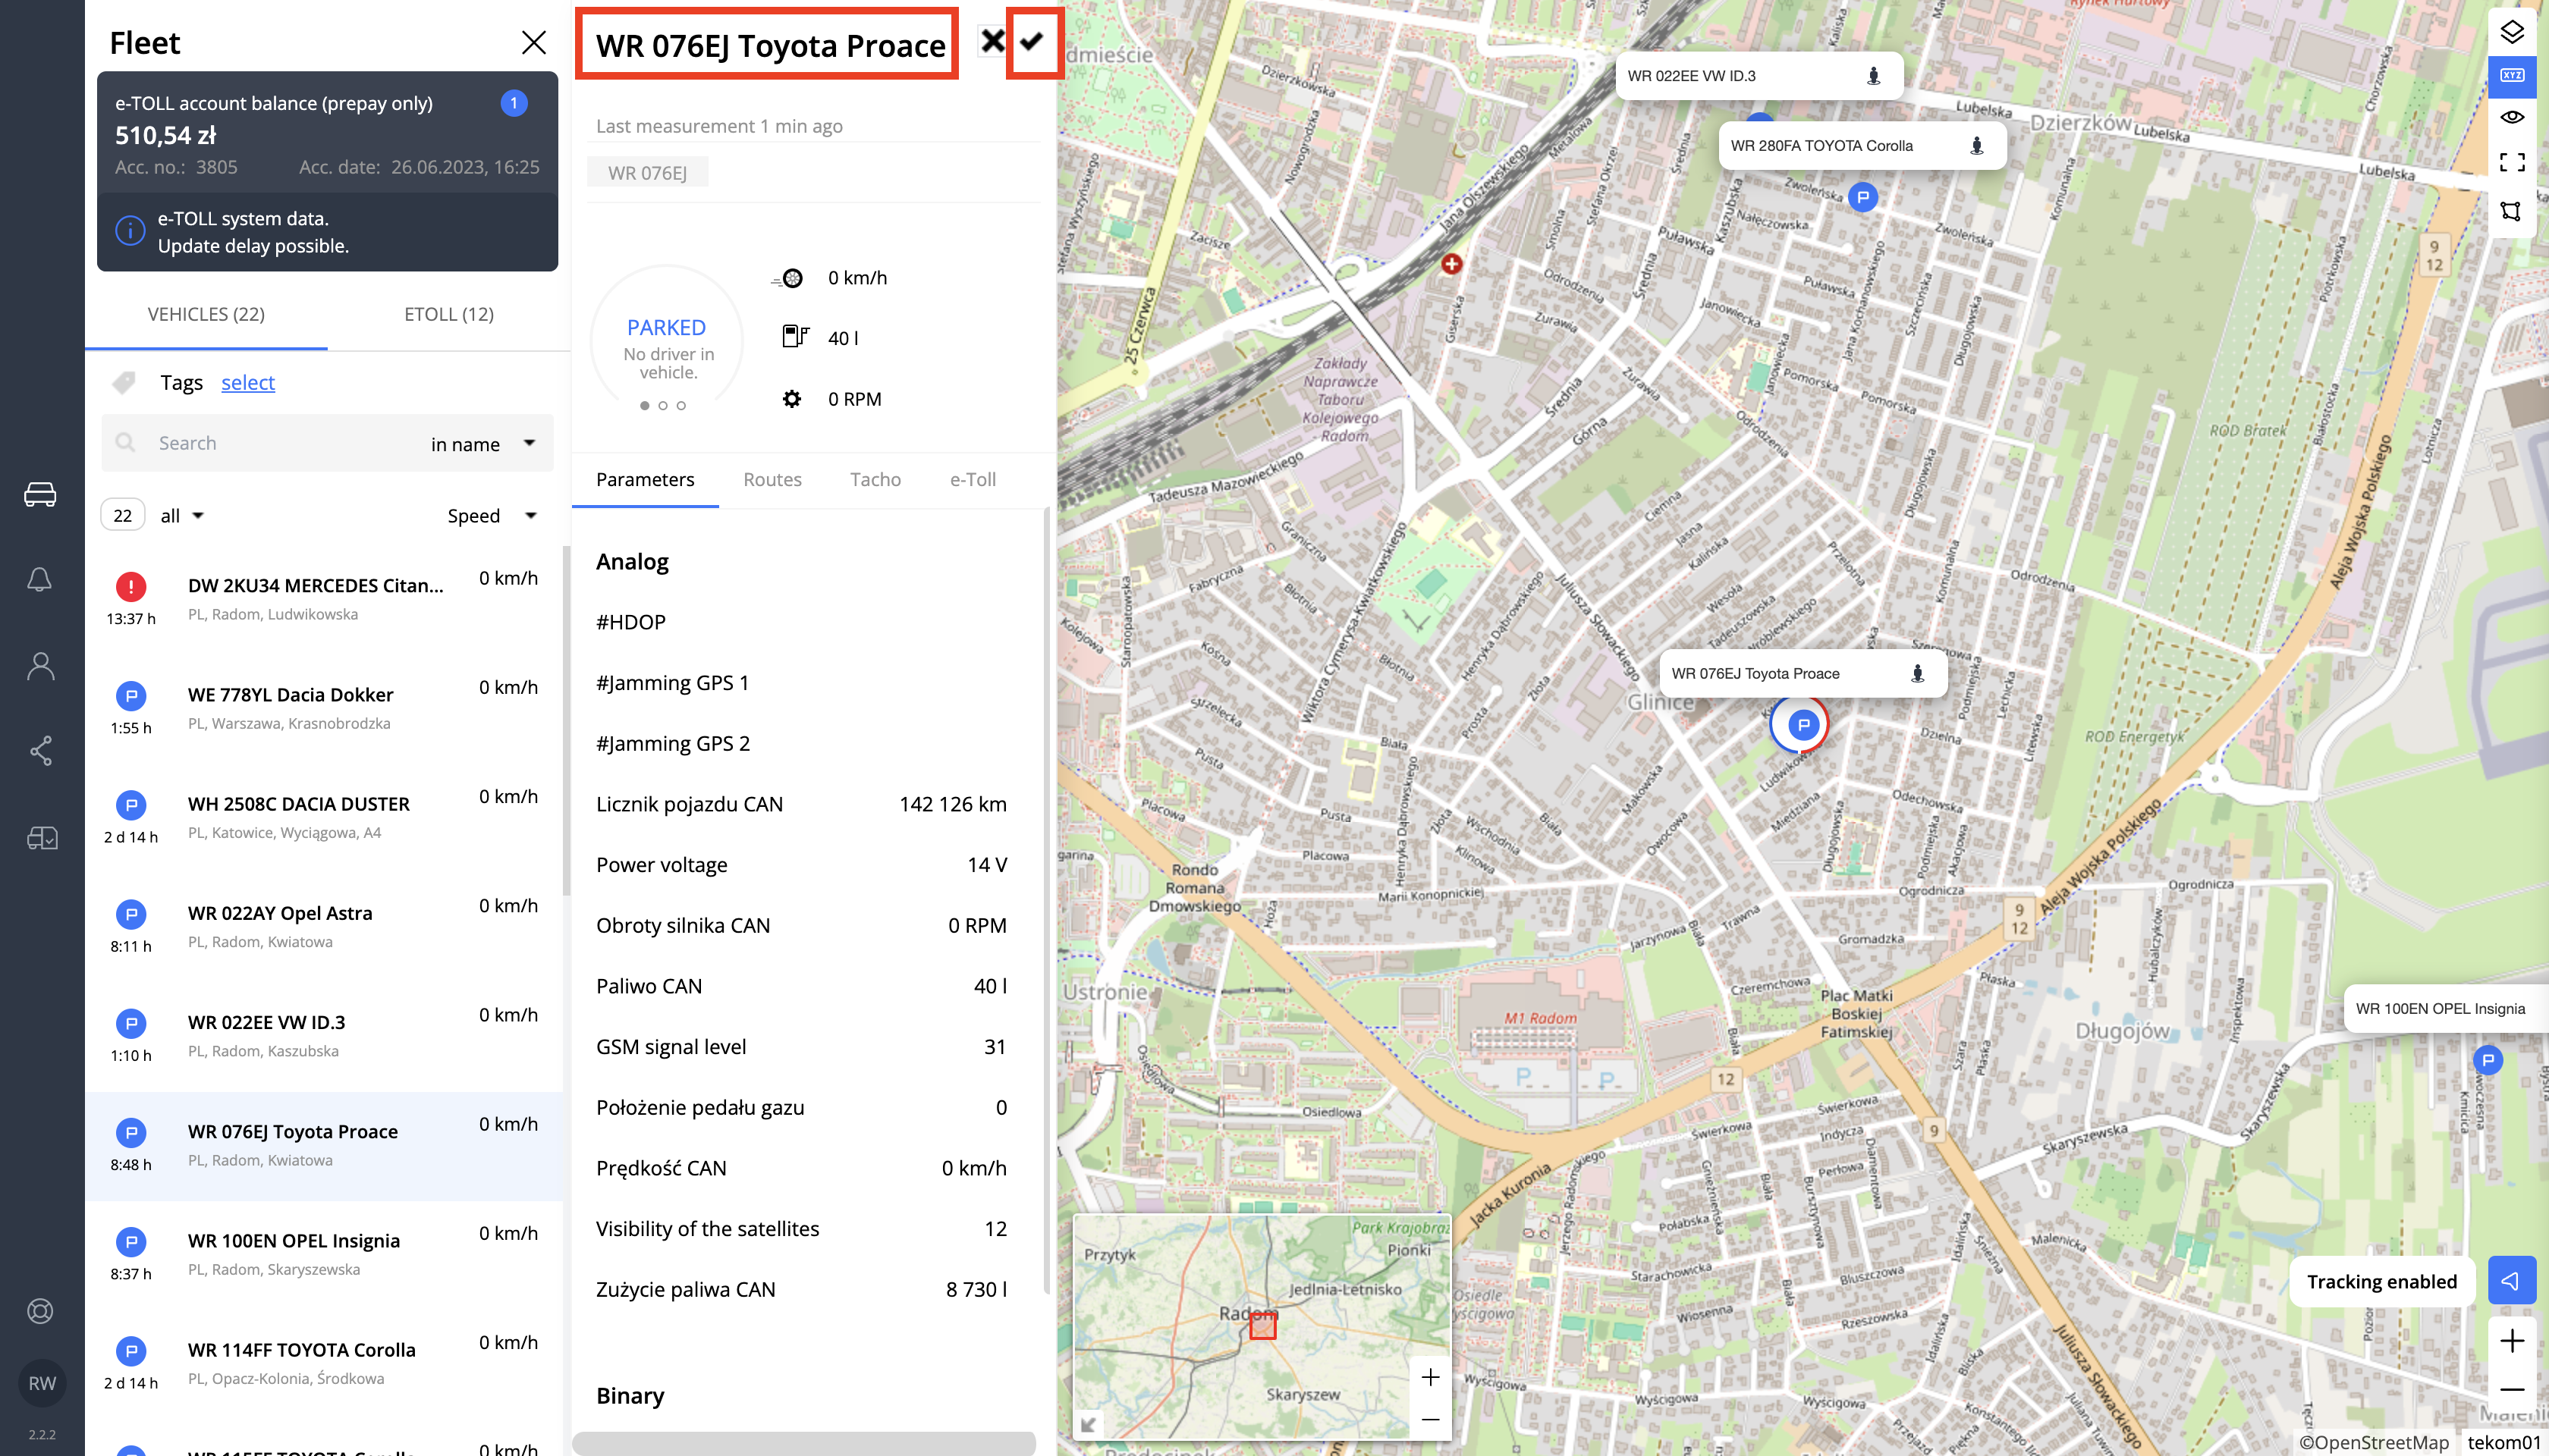Click the horizontal scrollbar under Binary

click(x=803, y=1442)
